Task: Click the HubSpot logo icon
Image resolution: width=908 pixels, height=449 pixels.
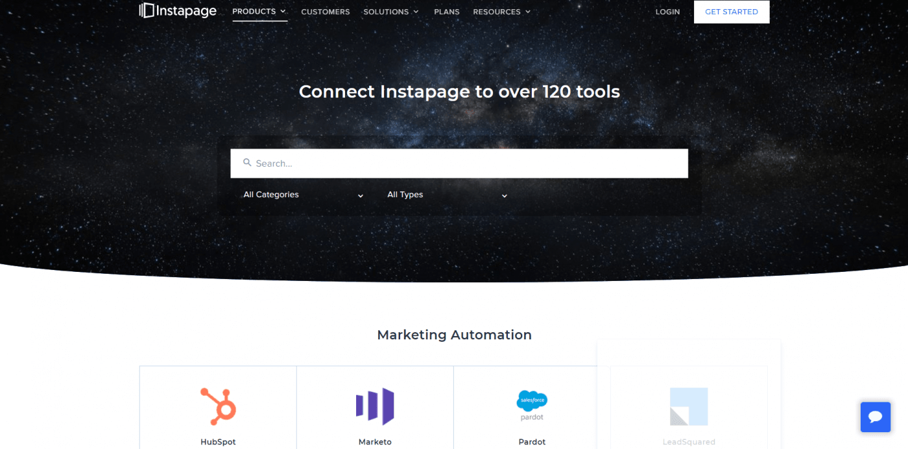Action: [x=218, y=406]
